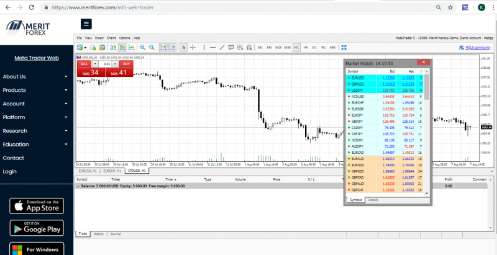The image size is (497, 255).
Task: Open the Journal tab
Action: pos(116,234)
